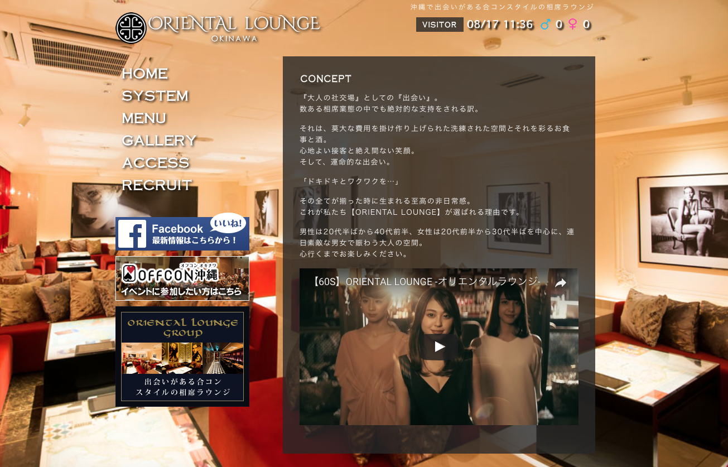Open the OFFCON沖縄 event banner

coord(182,278)
